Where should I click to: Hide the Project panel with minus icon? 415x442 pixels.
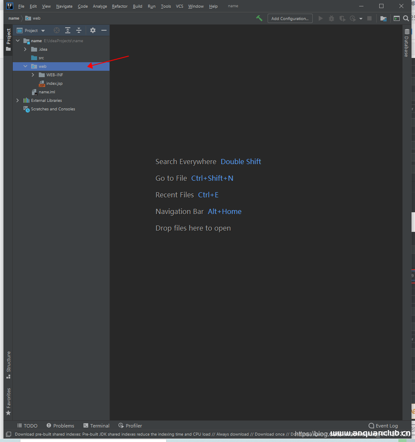(104, 30)
